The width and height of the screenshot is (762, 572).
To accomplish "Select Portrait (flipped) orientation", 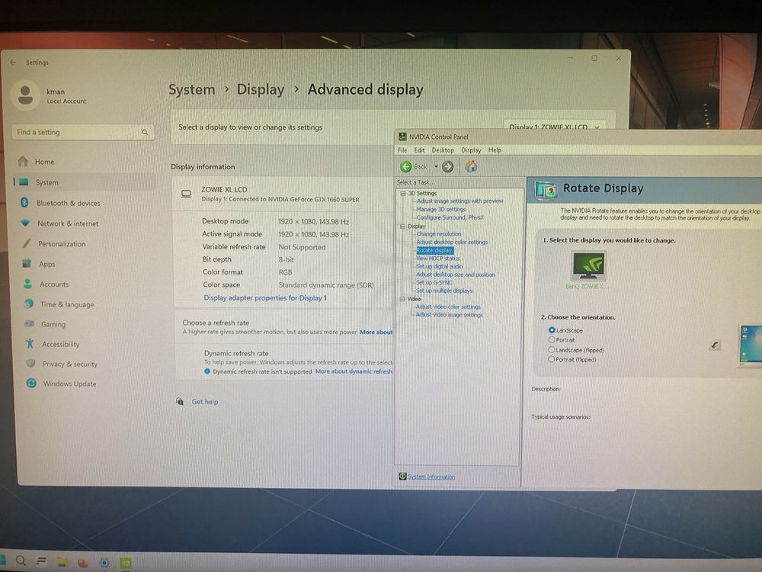I will [551, 359].
